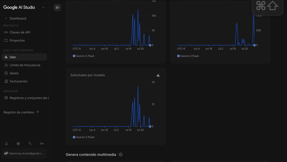Open Límite de frecuencia page
Viewport: 287px width, 162px height.
pos(25,65)
